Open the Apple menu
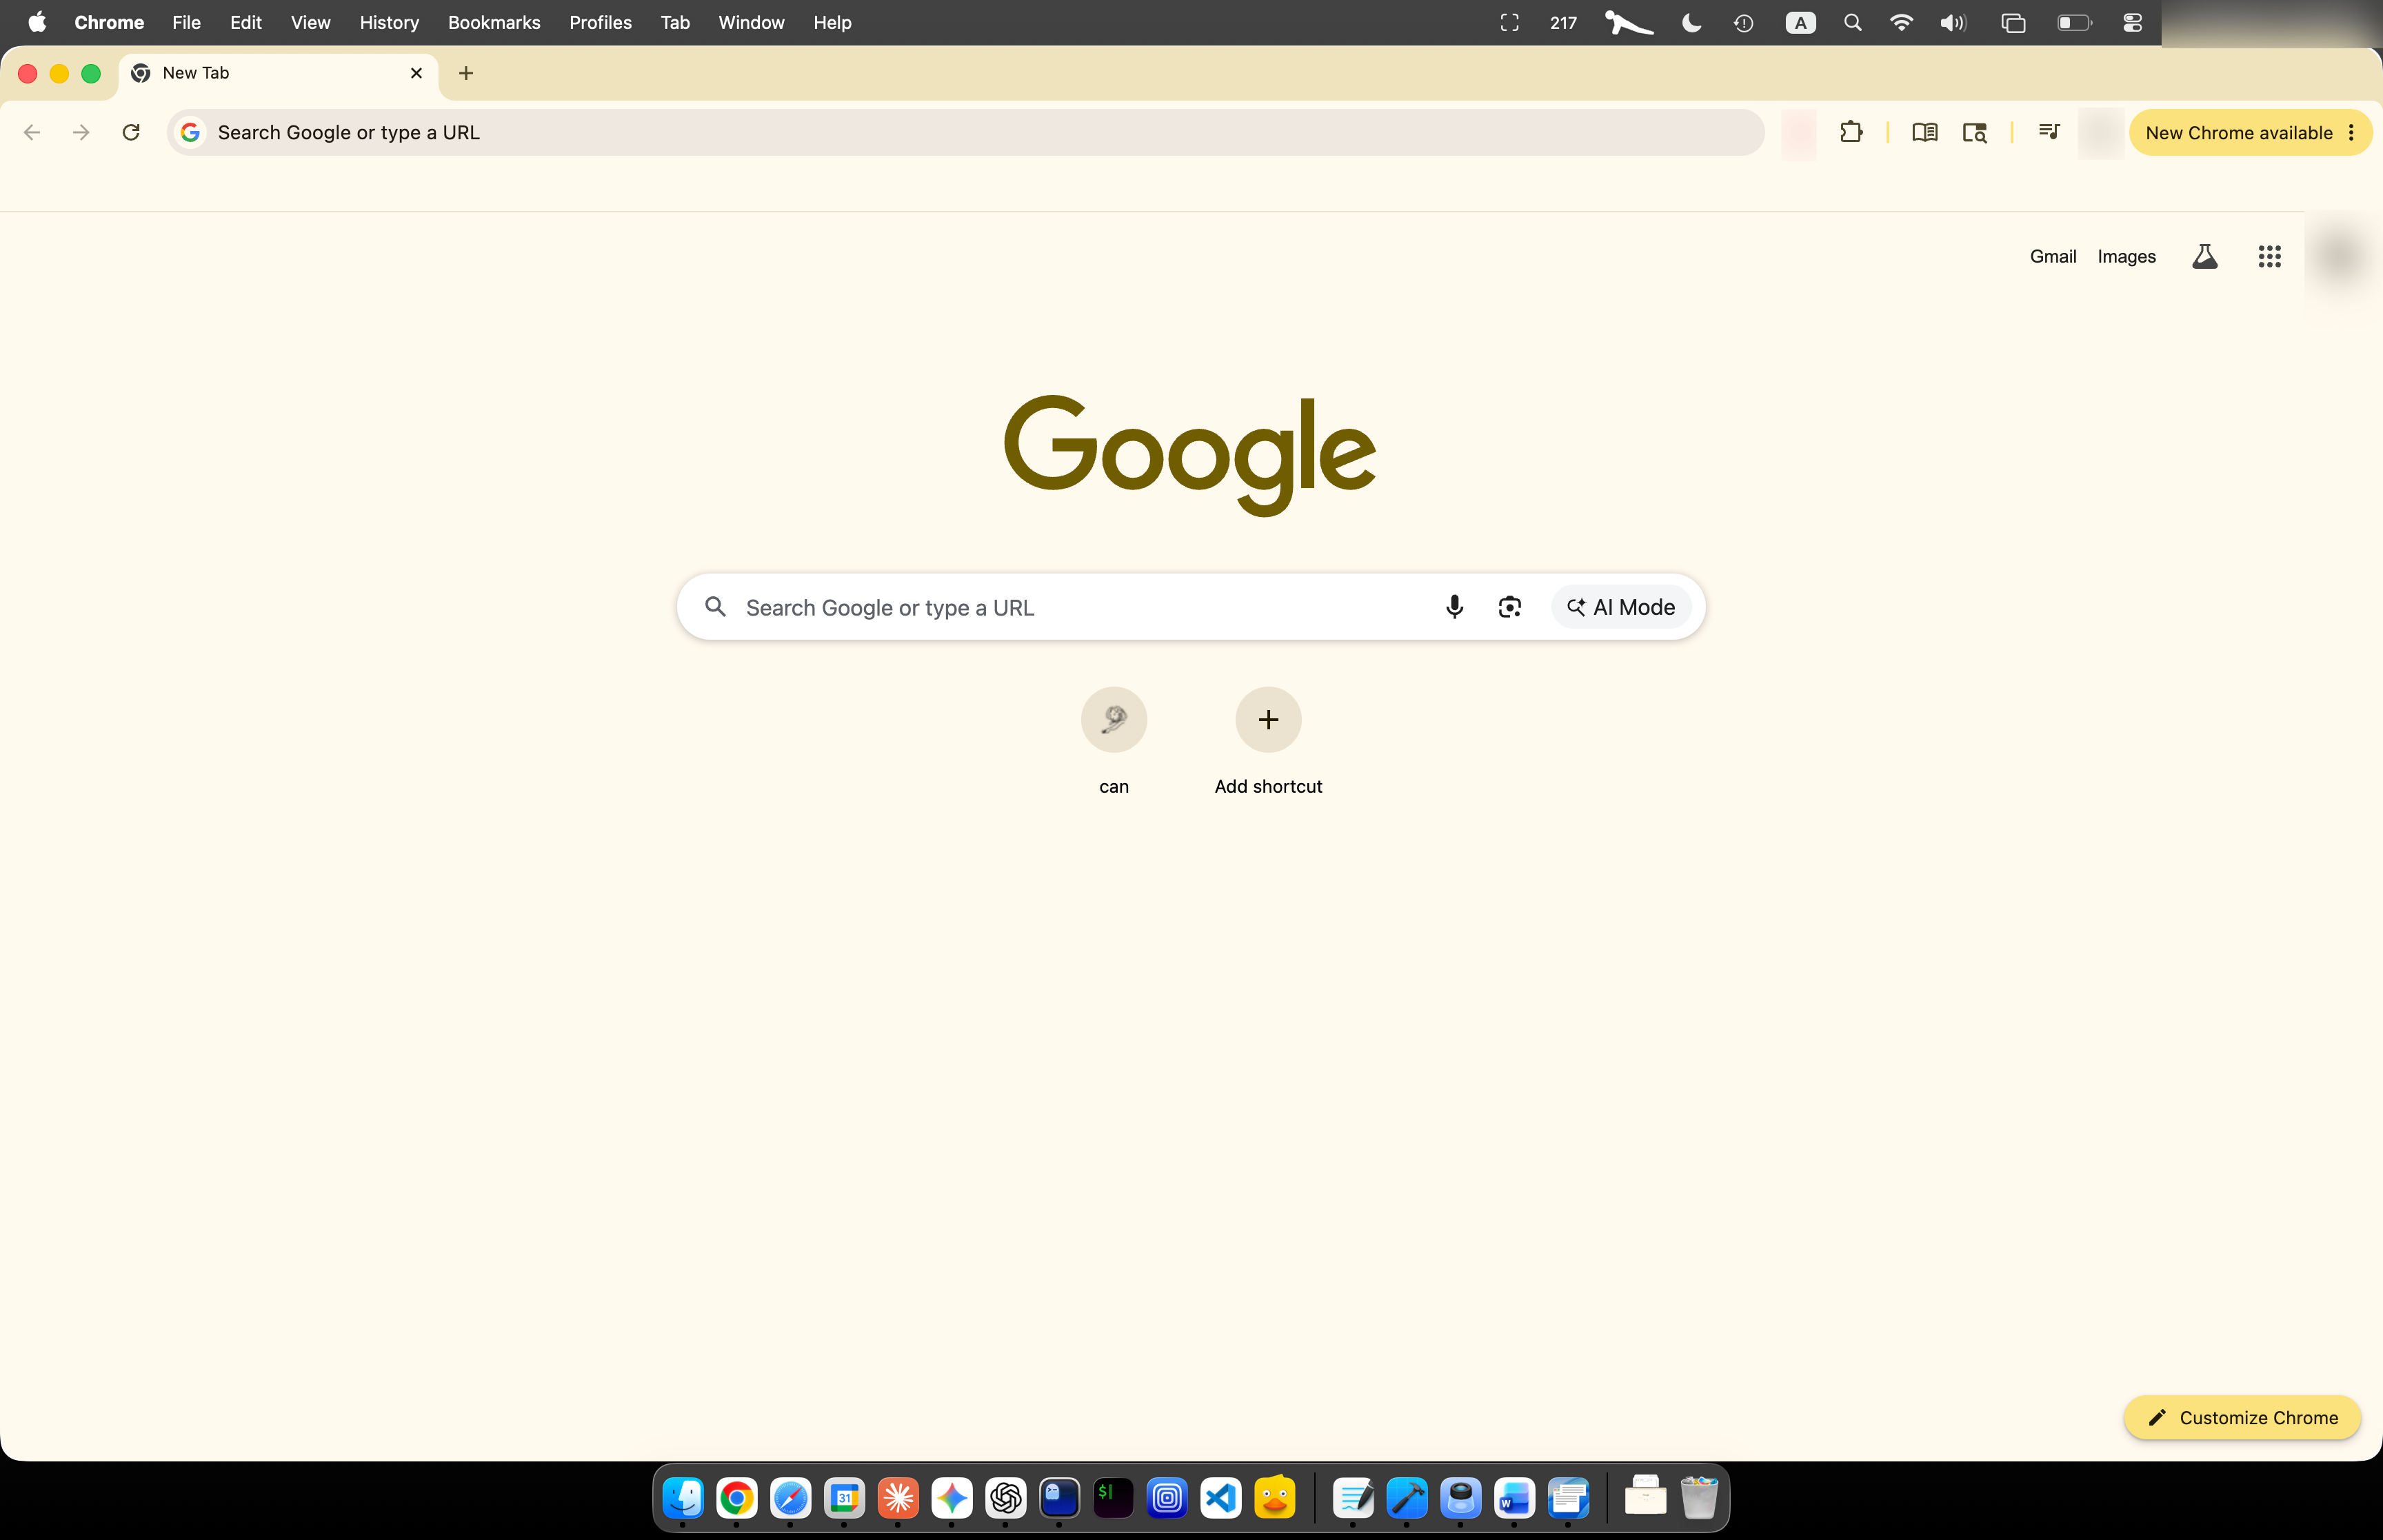The height and width of the screenshot is (1540, 2383). (37, 22)
